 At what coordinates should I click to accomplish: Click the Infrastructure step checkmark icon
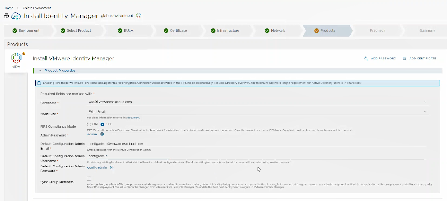pos(213,31)
